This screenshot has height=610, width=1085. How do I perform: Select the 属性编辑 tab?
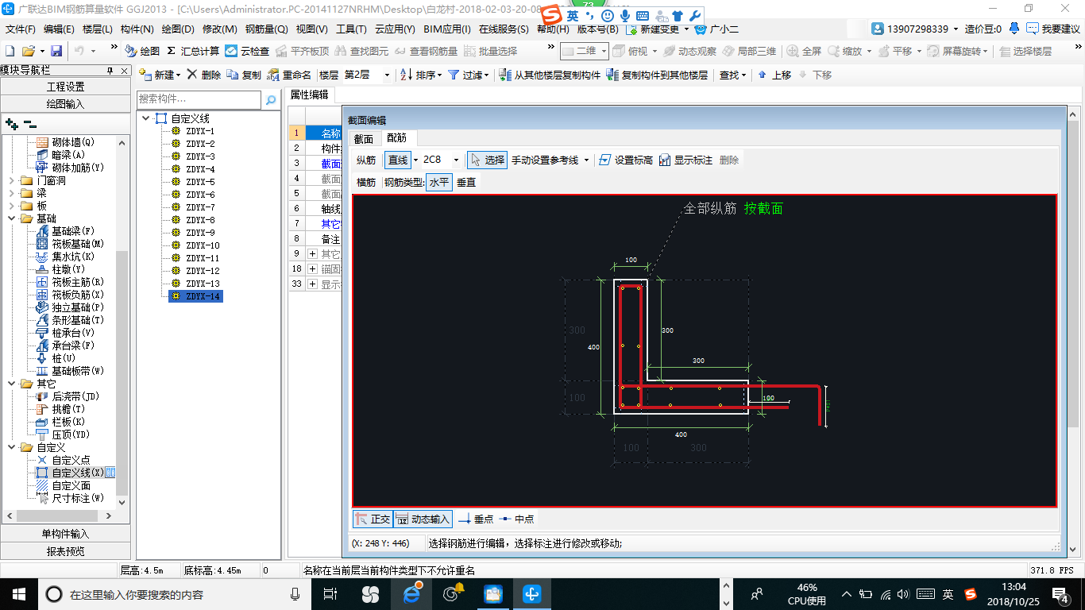308,95
